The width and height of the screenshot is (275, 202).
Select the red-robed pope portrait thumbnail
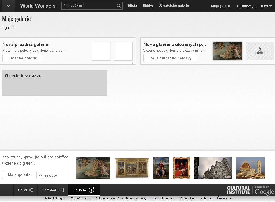(181, 168)
